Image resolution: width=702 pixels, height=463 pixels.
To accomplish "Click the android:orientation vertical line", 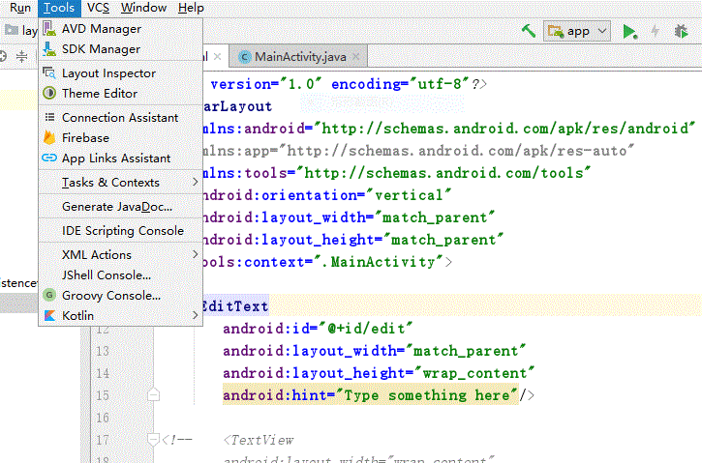I will 327,195.
